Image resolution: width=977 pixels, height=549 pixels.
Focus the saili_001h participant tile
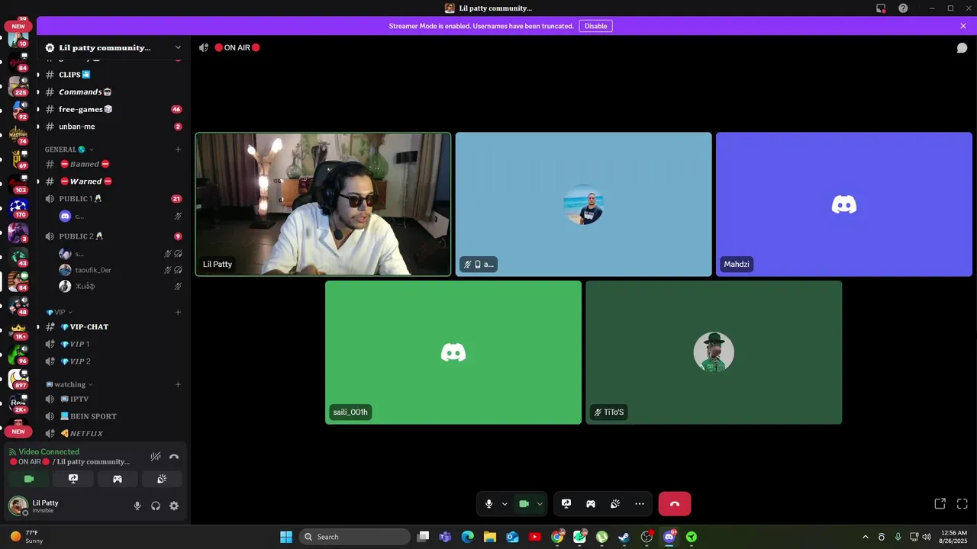click(453, 352)
